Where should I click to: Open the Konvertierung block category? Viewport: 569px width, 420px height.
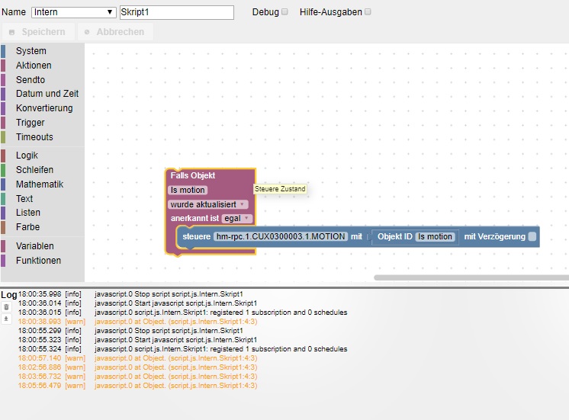click(43, 108)
